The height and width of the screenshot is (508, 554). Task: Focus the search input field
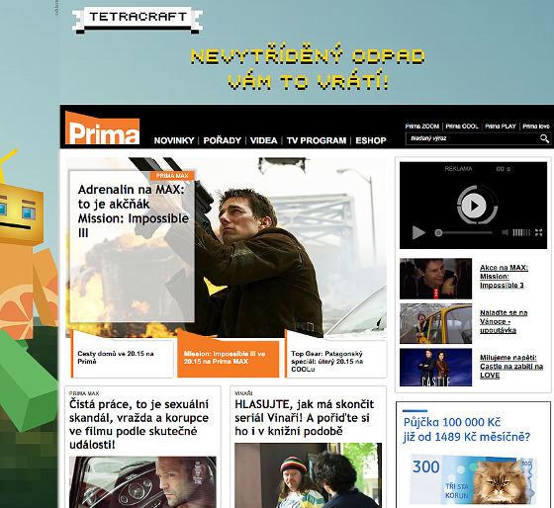[473, 138]
